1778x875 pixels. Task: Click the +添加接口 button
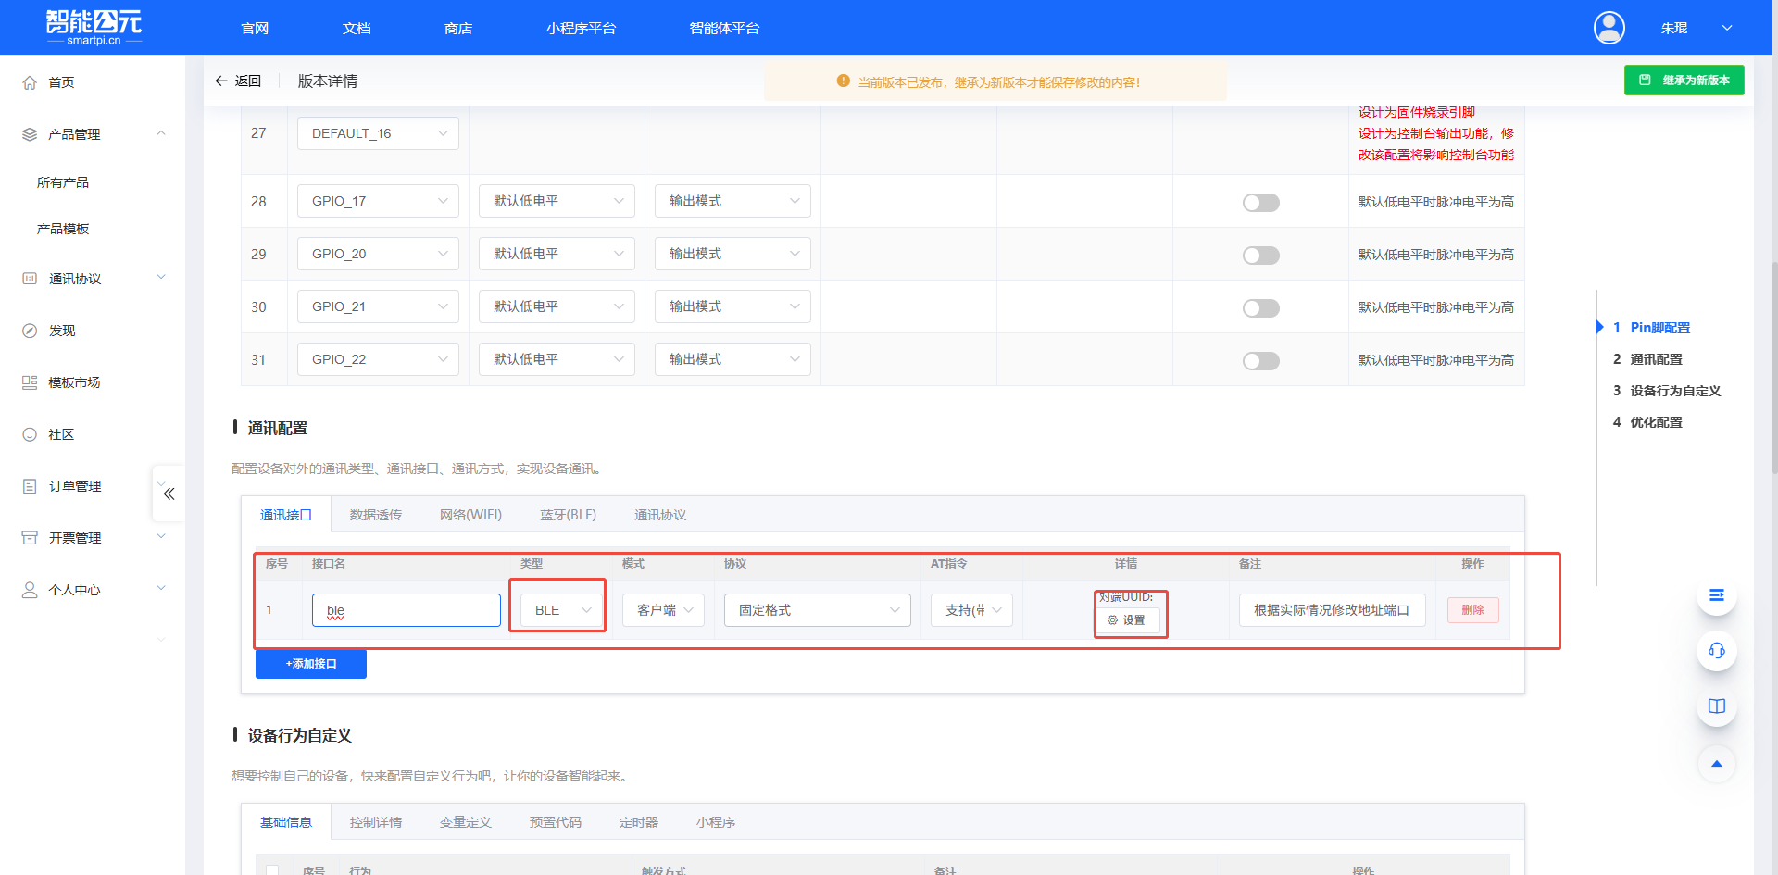point(311,664)
